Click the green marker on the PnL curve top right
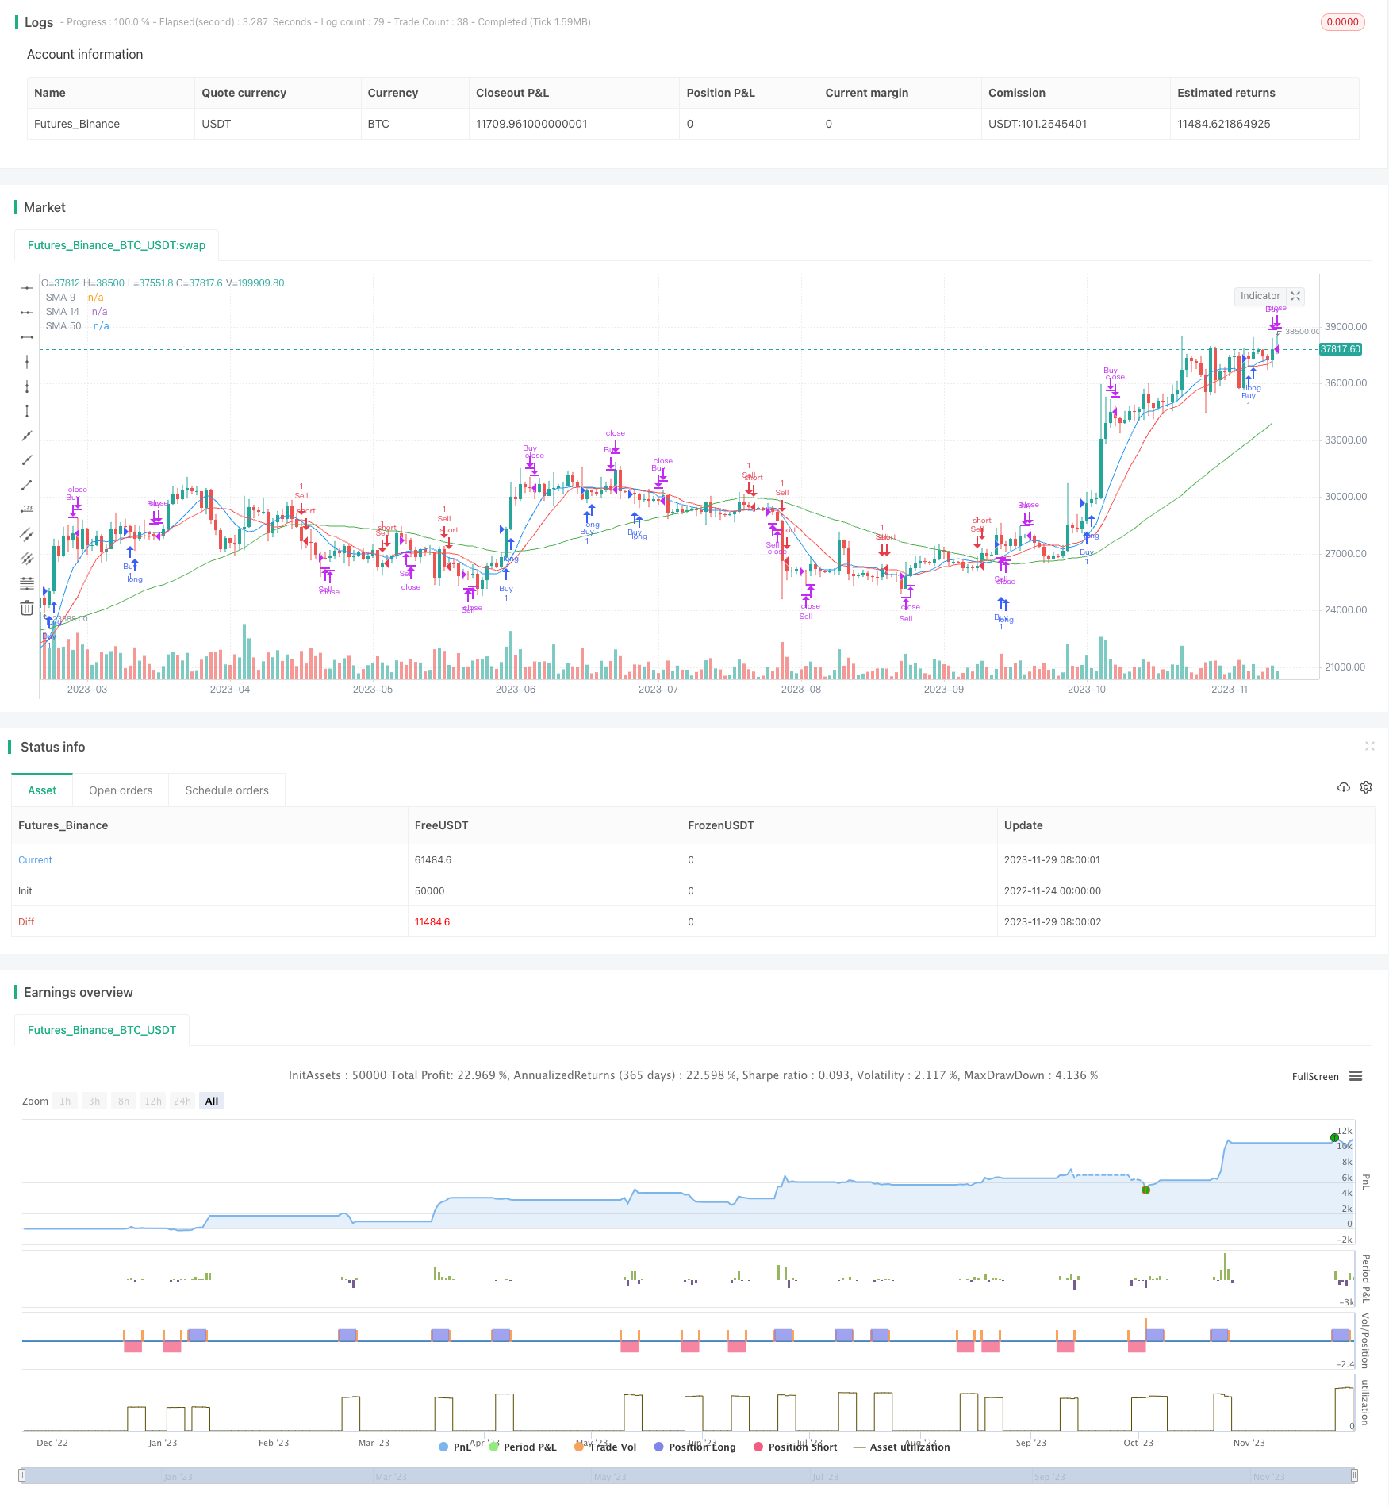 (1334, 1138)
